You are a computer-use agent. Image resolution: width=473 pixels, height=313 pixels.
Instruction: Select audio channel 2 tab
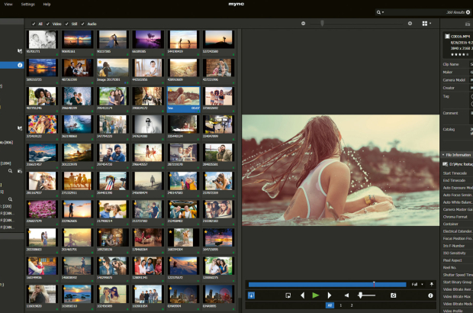[352, 305]
